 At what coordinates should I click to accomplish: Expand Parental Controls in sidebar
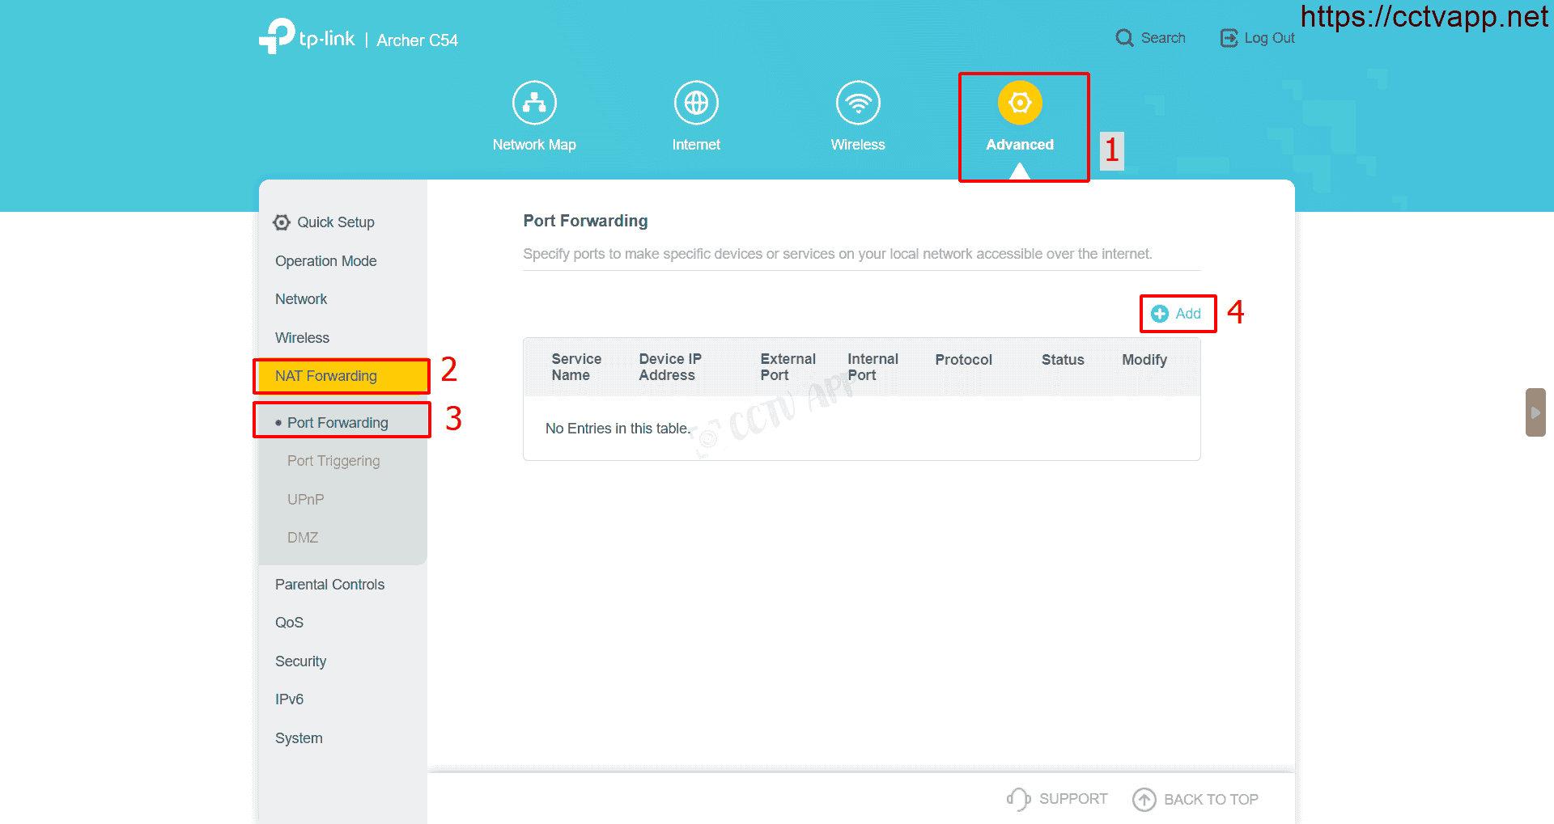[329, 585]
